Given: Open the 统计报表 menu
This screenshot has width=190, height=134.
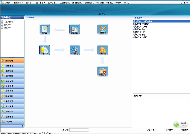Looking at the screenshot, I should pos(100,2).
